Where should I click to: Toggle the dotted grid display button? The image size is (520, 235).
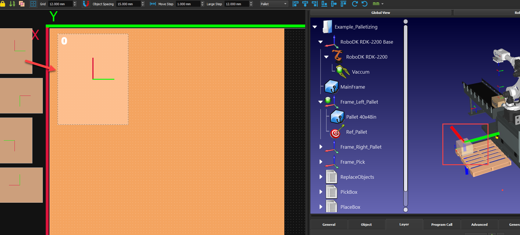click(33, 4)
